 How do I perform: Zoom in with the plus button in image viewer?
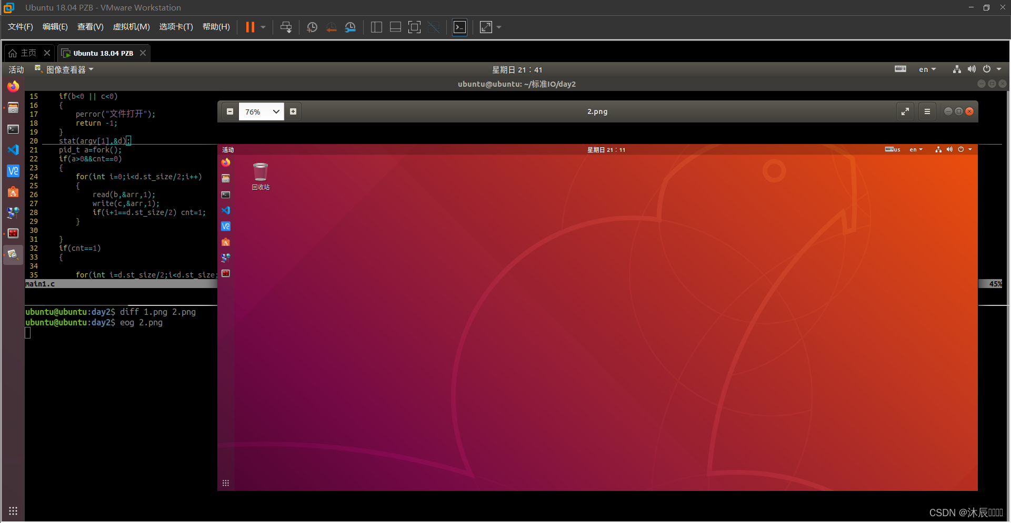293,111
